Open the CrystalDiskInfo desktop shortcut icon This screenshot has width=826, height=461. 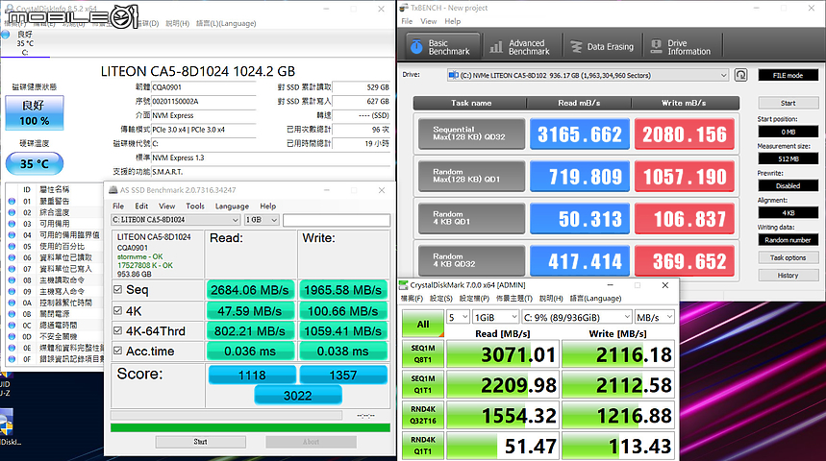point(8,424)
